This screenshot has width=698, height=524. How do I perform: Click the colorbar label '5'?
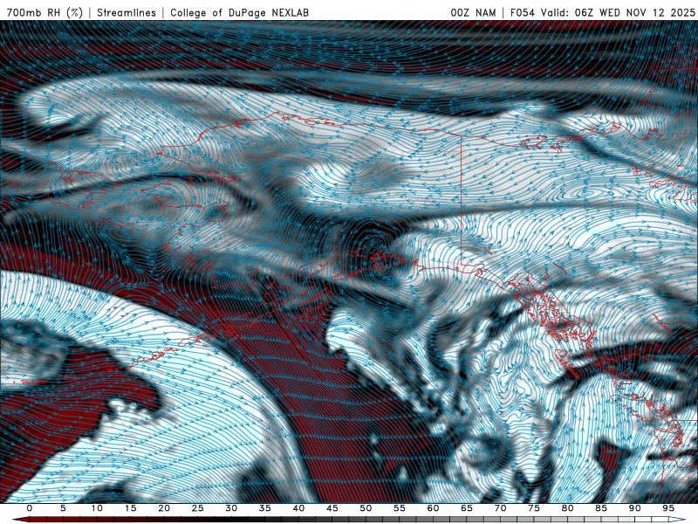(x=63, y=508)
